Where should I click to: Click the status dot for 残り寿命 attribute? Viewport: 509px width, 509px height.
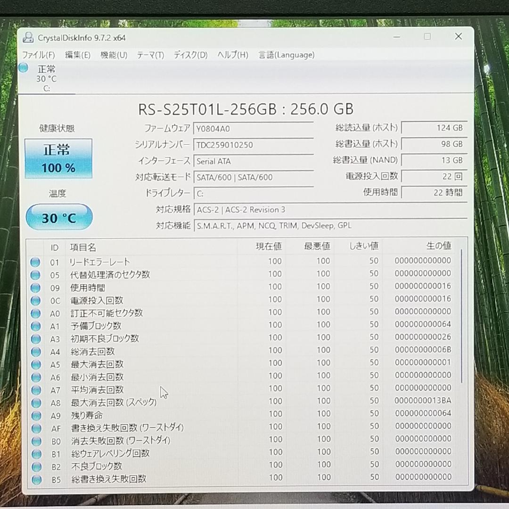[x=35, y=415]
